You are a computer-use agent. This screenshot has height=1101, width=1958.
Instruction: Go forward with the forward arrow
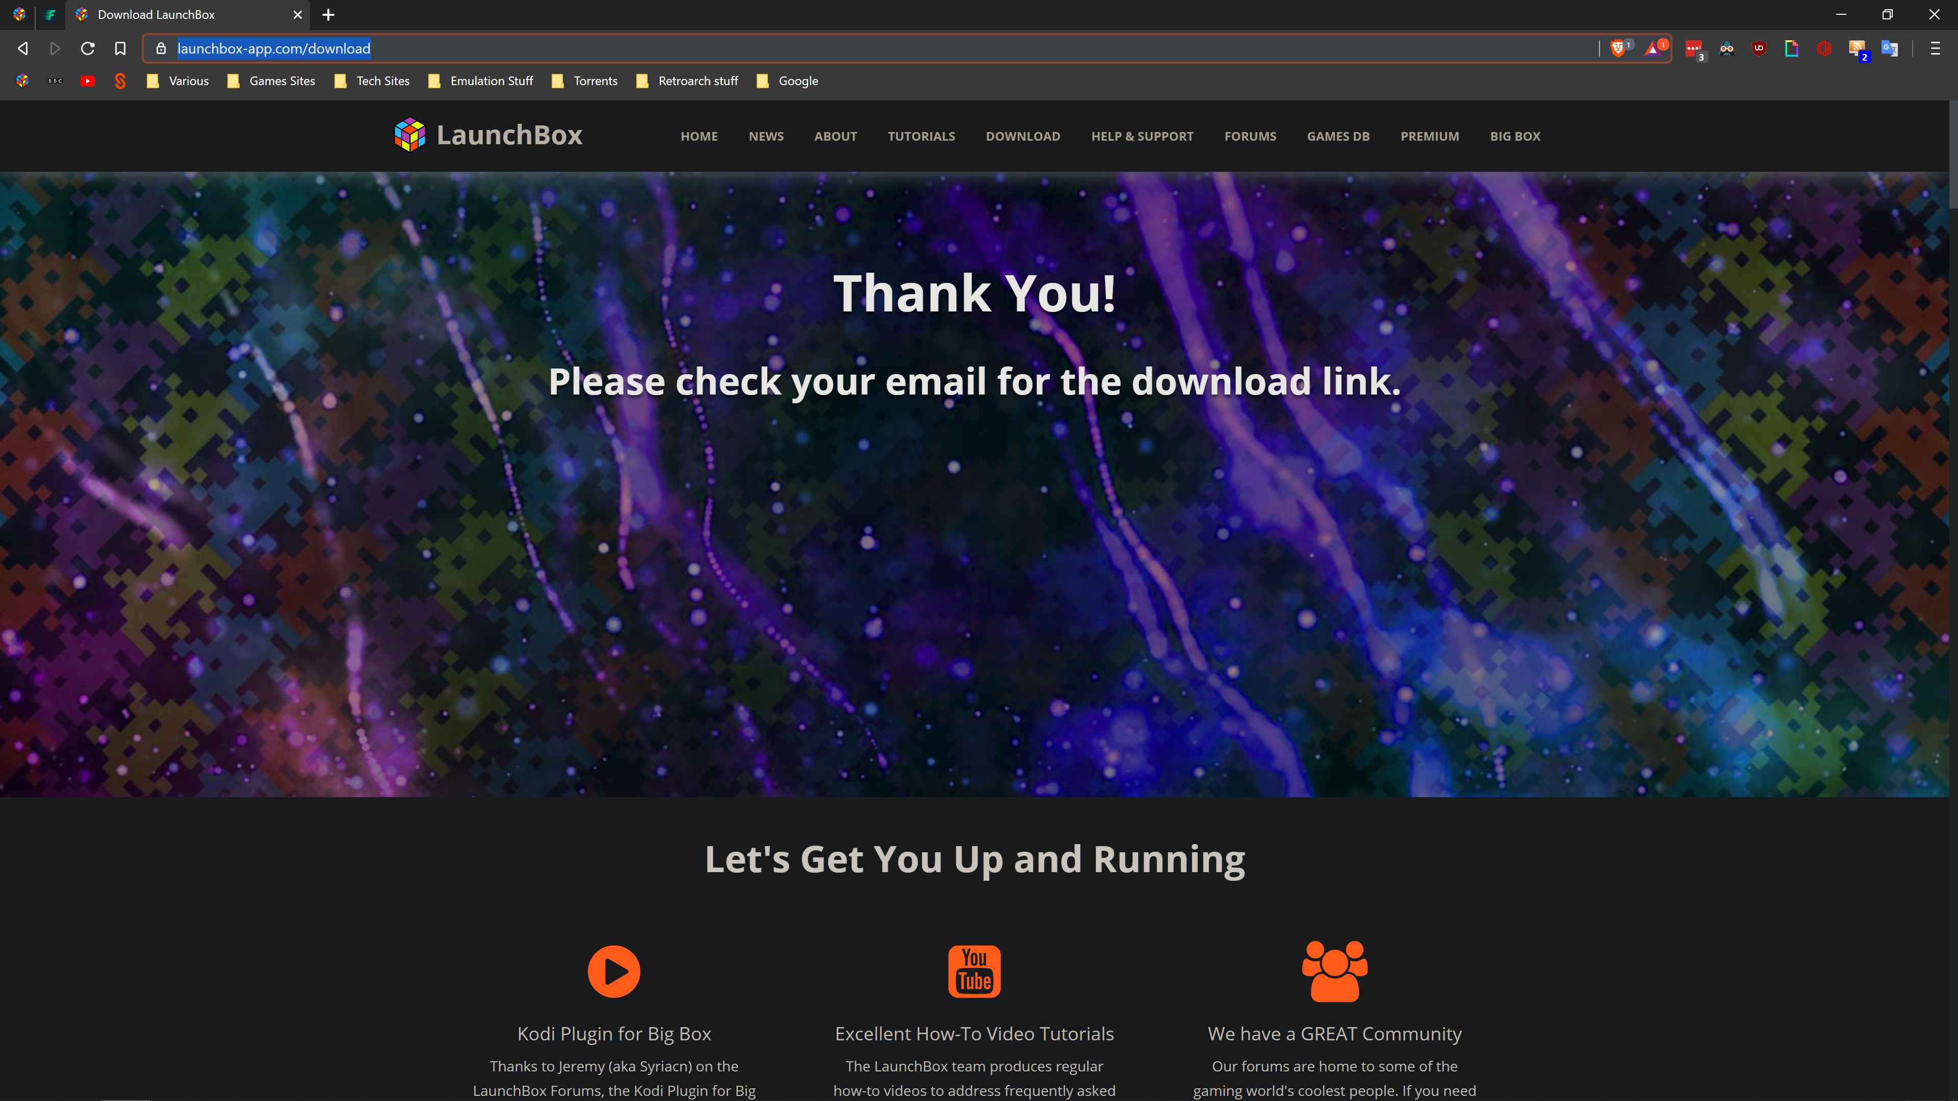(55, 48)
